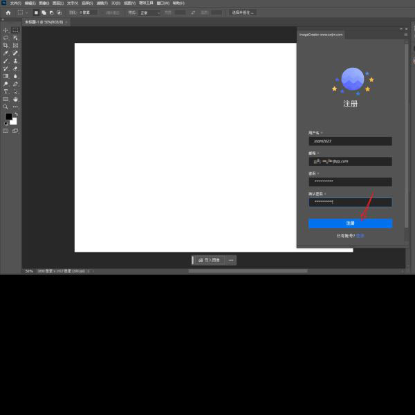This screenshot has width=415, height=415.
Task: Open the 编辑(E) menu
Action: [x=30, y=3]
